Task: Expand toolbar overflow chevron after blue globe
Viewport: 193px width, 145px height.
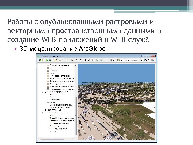Action: 106,60
